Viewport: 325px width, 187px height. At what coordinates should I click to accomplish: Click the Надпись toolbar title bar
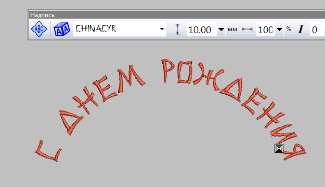[x=177, y=15]
